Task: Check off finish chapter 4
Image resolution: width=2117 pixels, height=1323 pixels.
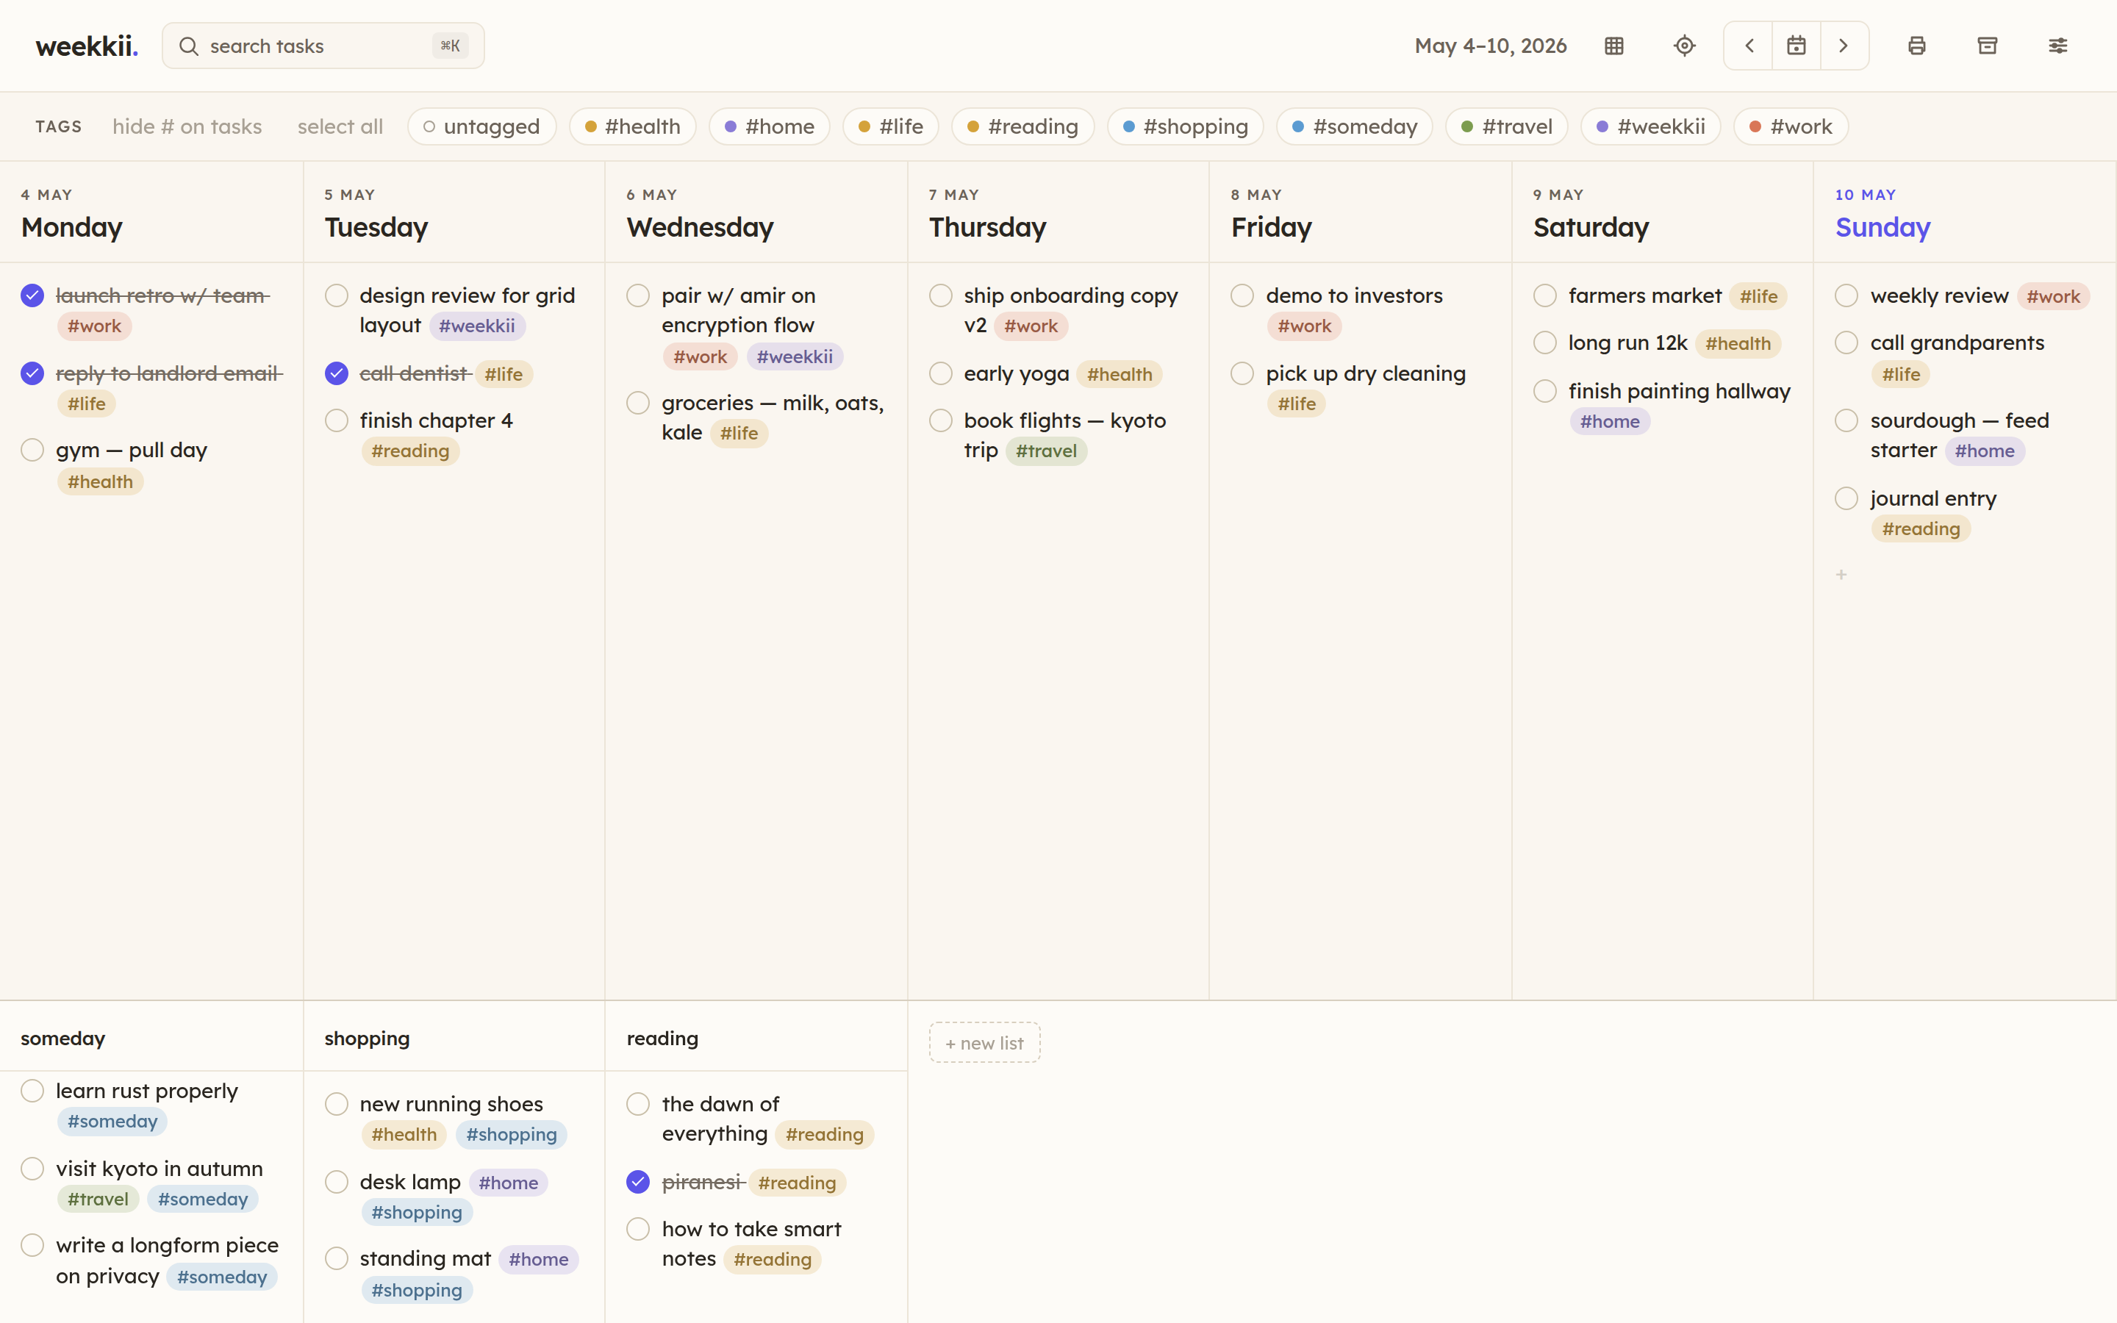Action: (336, 421)
